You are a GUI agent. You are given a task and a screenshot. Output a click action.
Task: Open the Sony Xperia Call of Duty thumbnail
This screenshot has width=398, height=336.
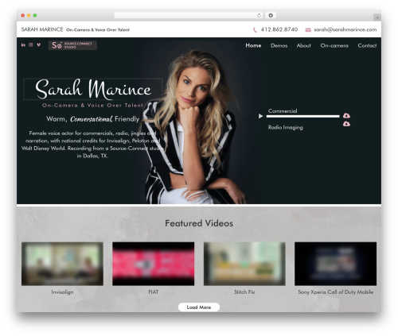(x=335, y=264)
